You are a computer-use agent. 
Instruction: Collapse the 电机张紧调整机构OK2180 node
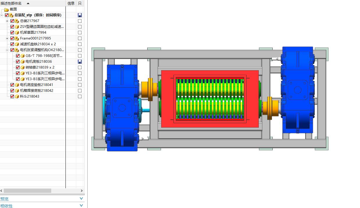7,50
